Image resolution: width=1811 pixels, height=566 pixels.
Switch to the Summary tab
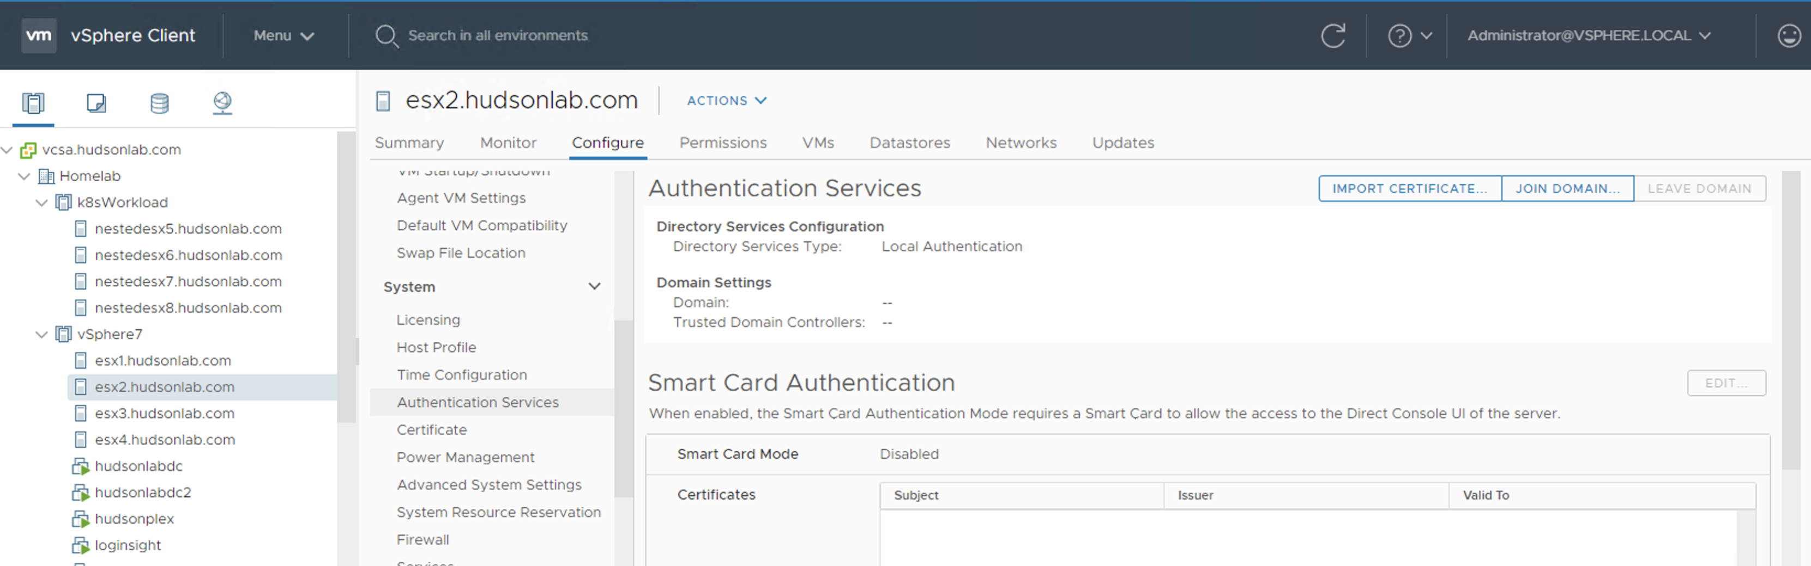click(x=409, y=143)
